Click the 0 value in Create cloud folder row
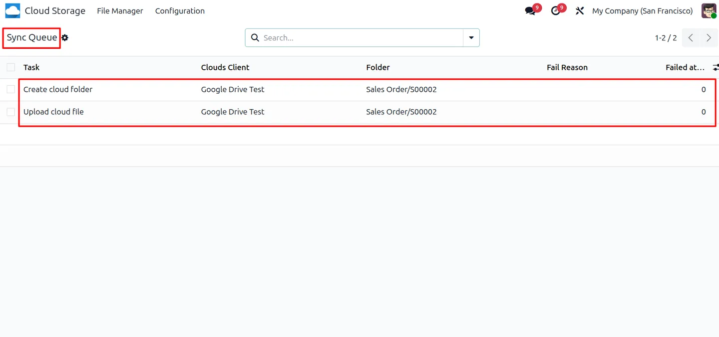The width and height of the screenshot is (719, 337). tap(704, 89)
